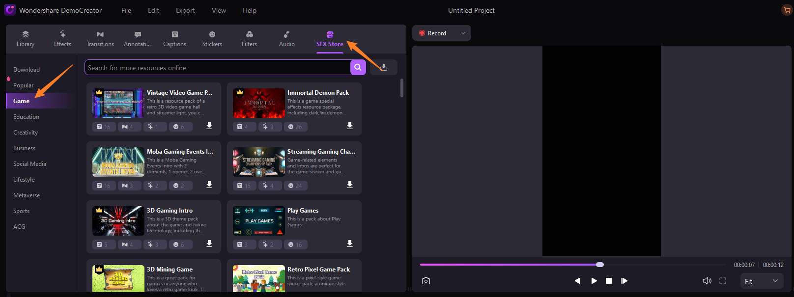Click the volume speaker icon

707,281
